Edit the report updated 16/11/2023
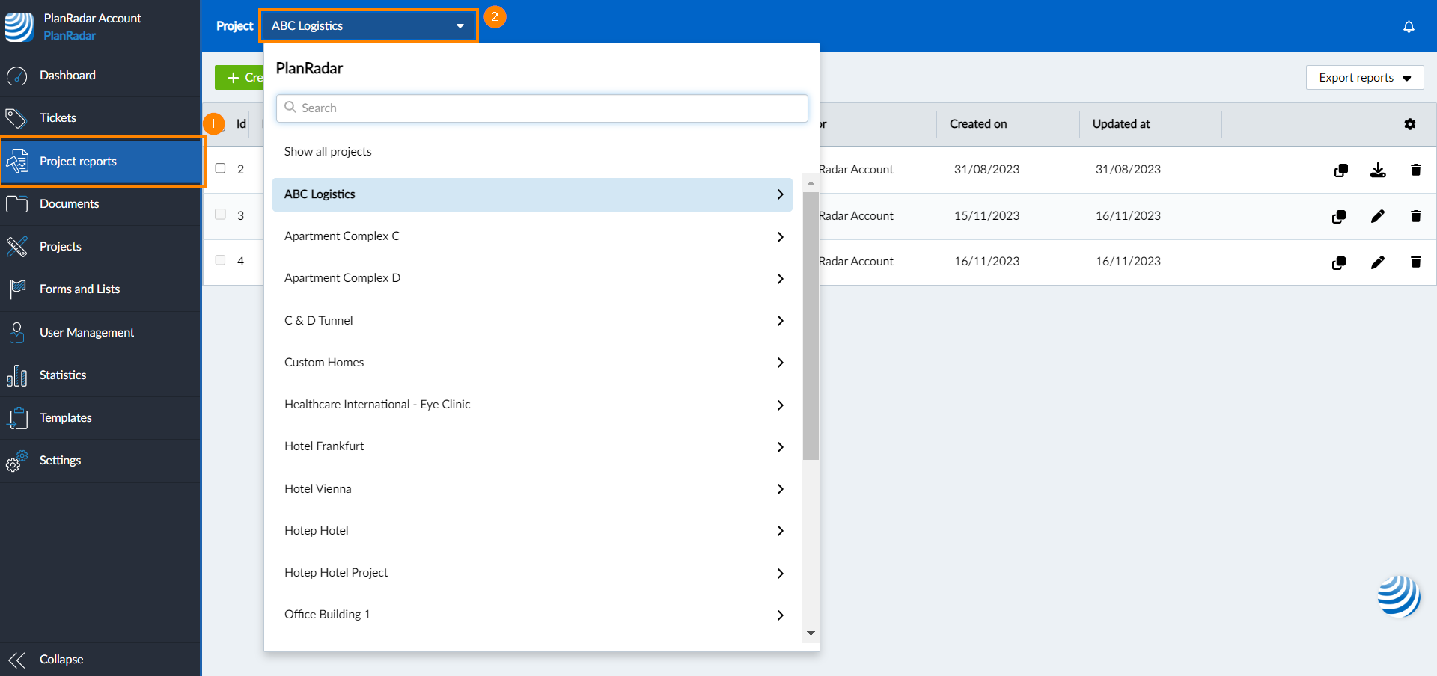1437x676 pixels. pyautogui.click(x=1379, y=217)
